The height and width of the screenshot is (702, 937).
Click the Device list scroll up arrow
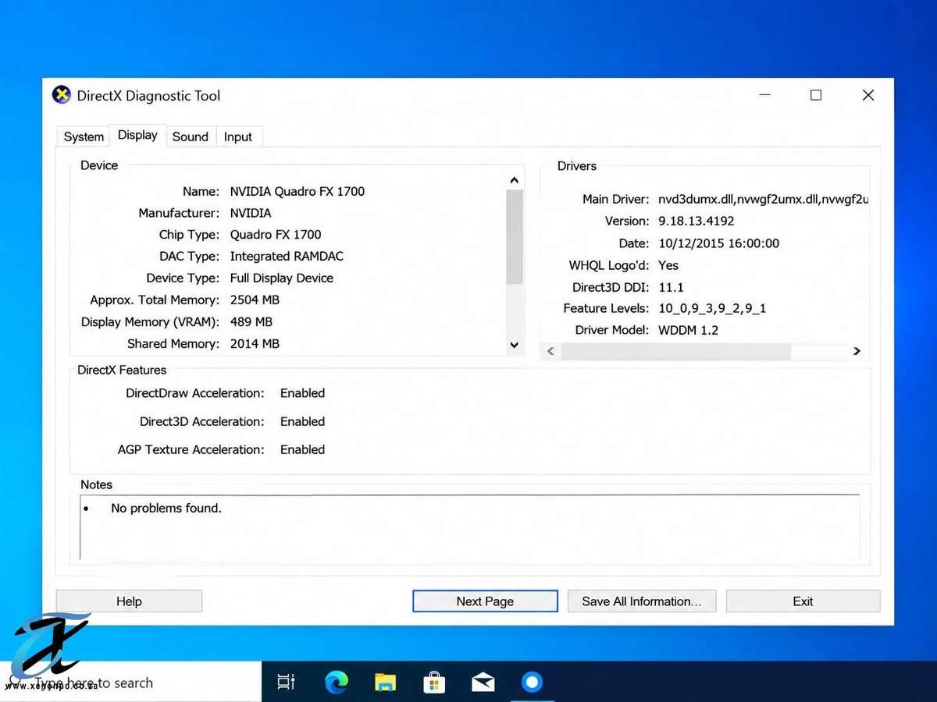[x=514, y=180]
